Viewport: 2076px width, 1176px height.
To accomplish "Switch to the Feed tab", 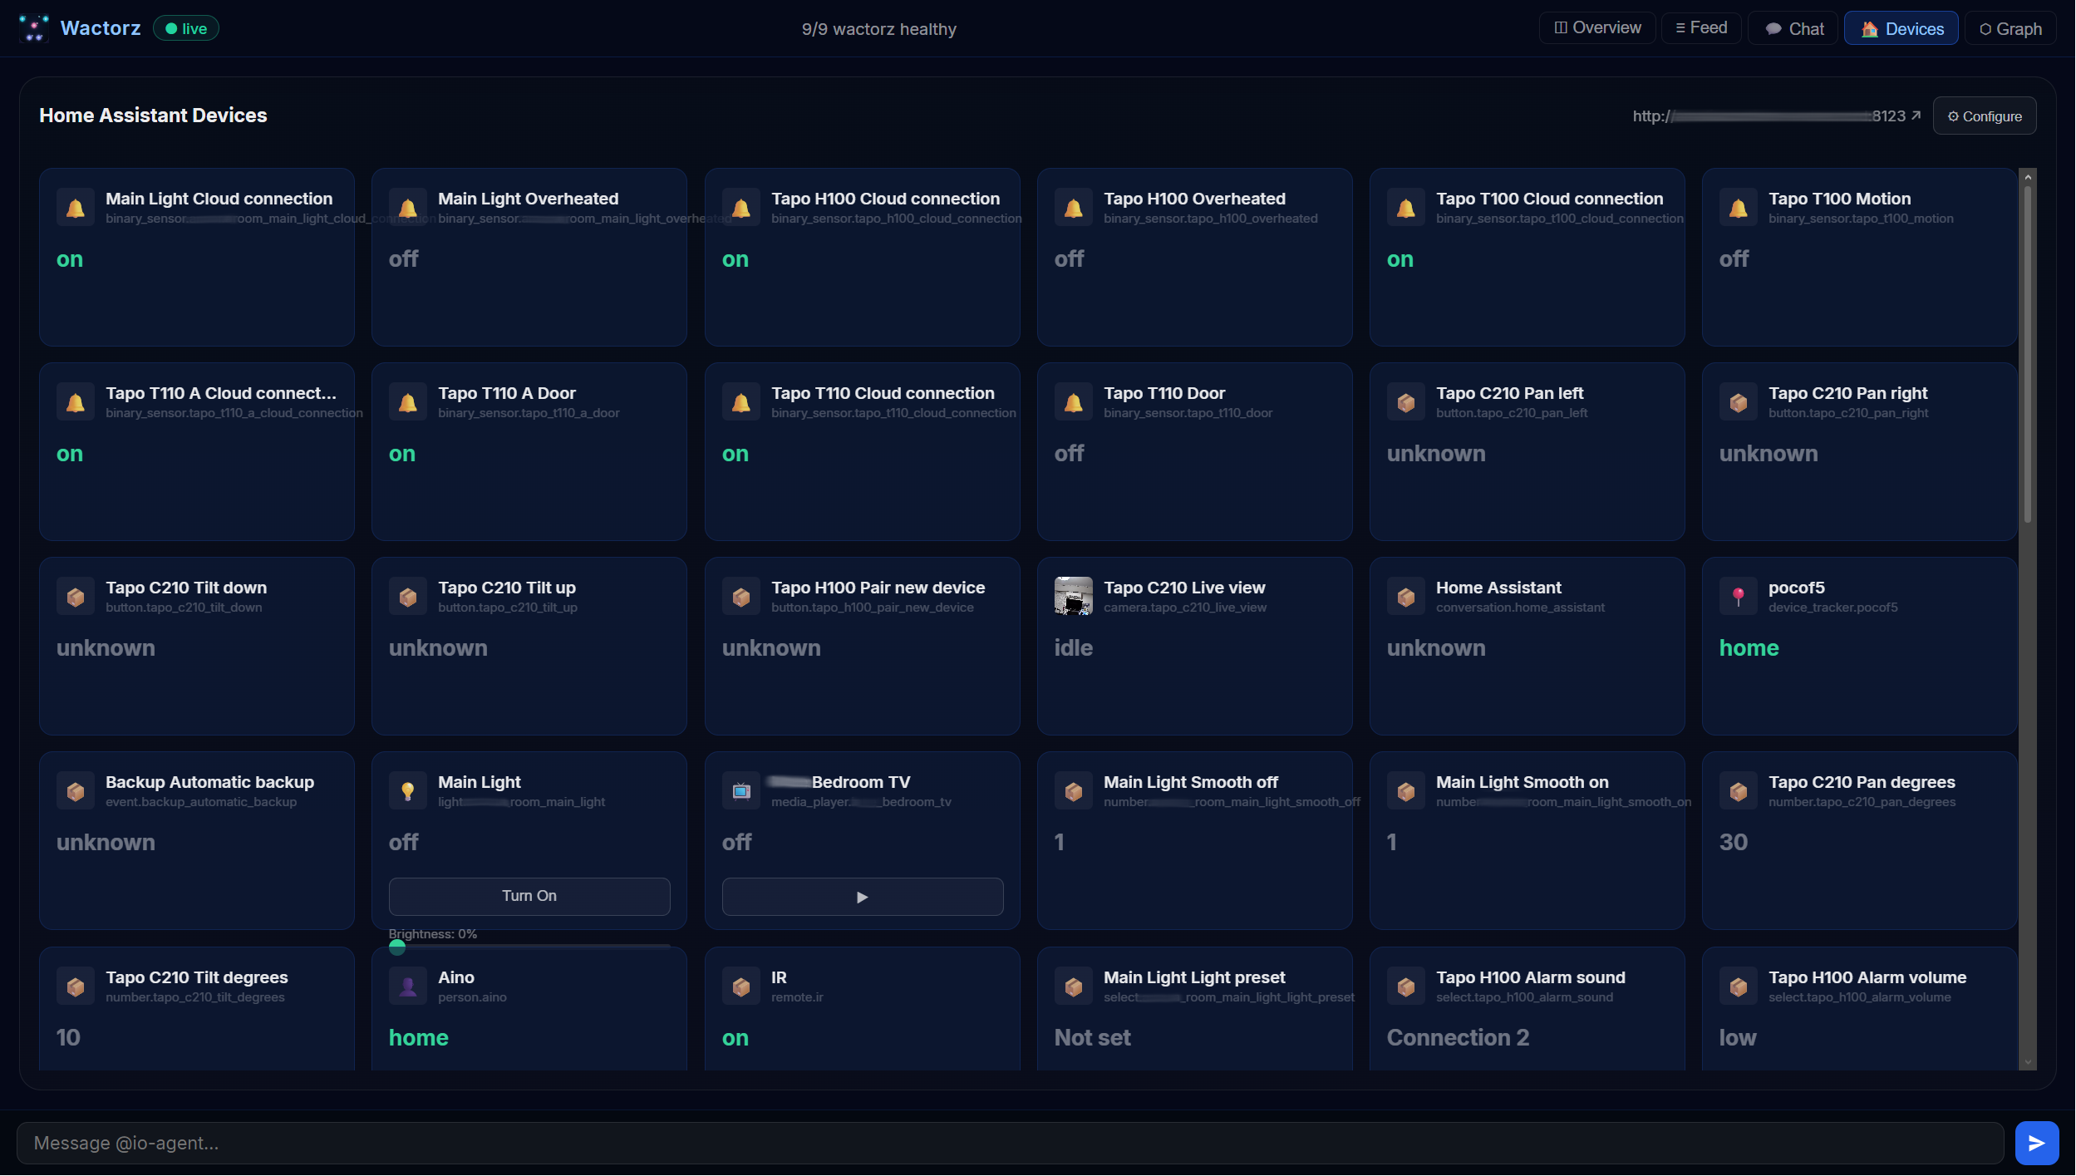I will coord(1700,27).
